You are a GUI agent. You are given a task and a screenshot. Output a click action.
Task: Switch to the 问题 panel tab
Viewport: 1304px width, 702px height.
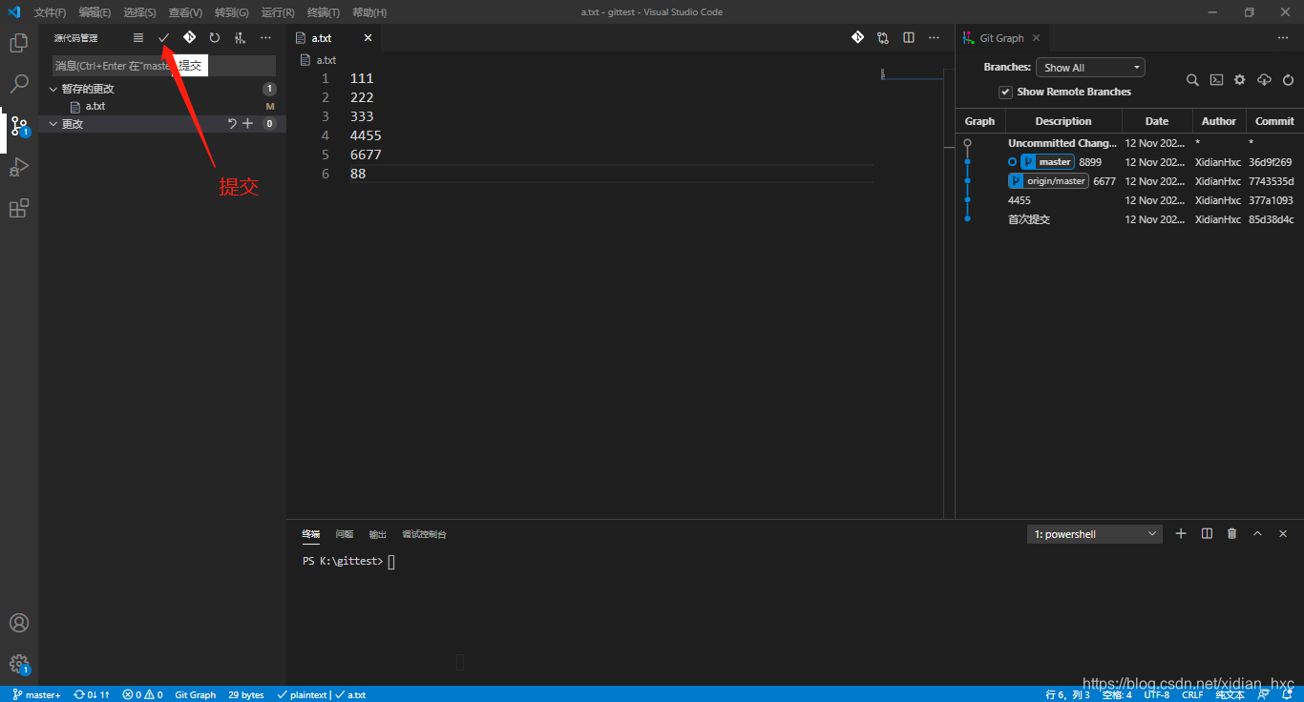345,534
